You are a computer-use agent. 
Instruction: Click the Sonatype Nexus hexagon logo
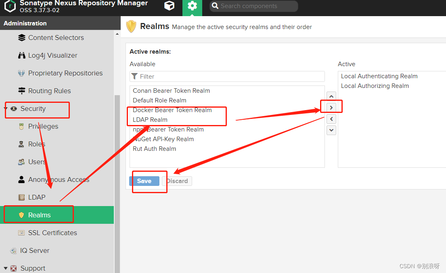(10, 6)
